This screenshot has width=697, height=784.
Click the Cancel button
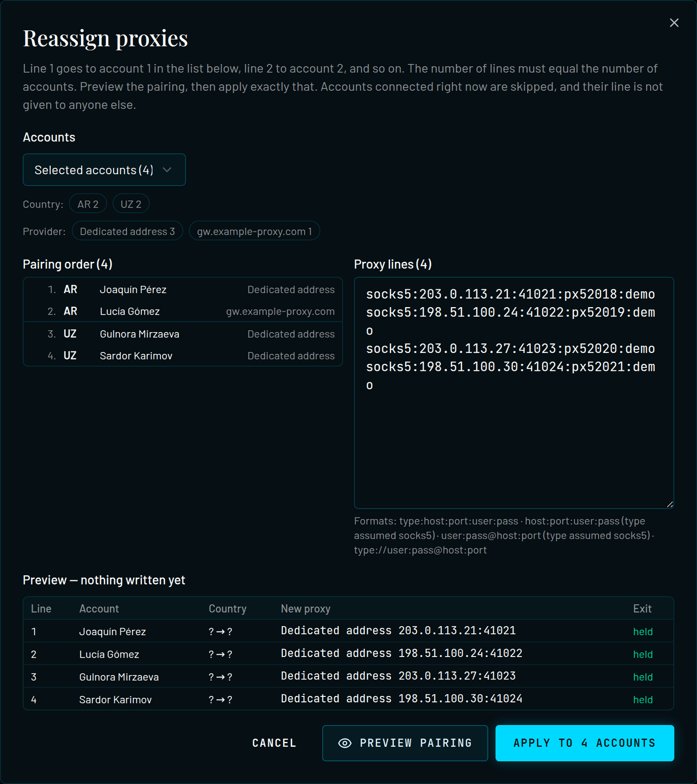pyautogui.click(x=274, y=743)
